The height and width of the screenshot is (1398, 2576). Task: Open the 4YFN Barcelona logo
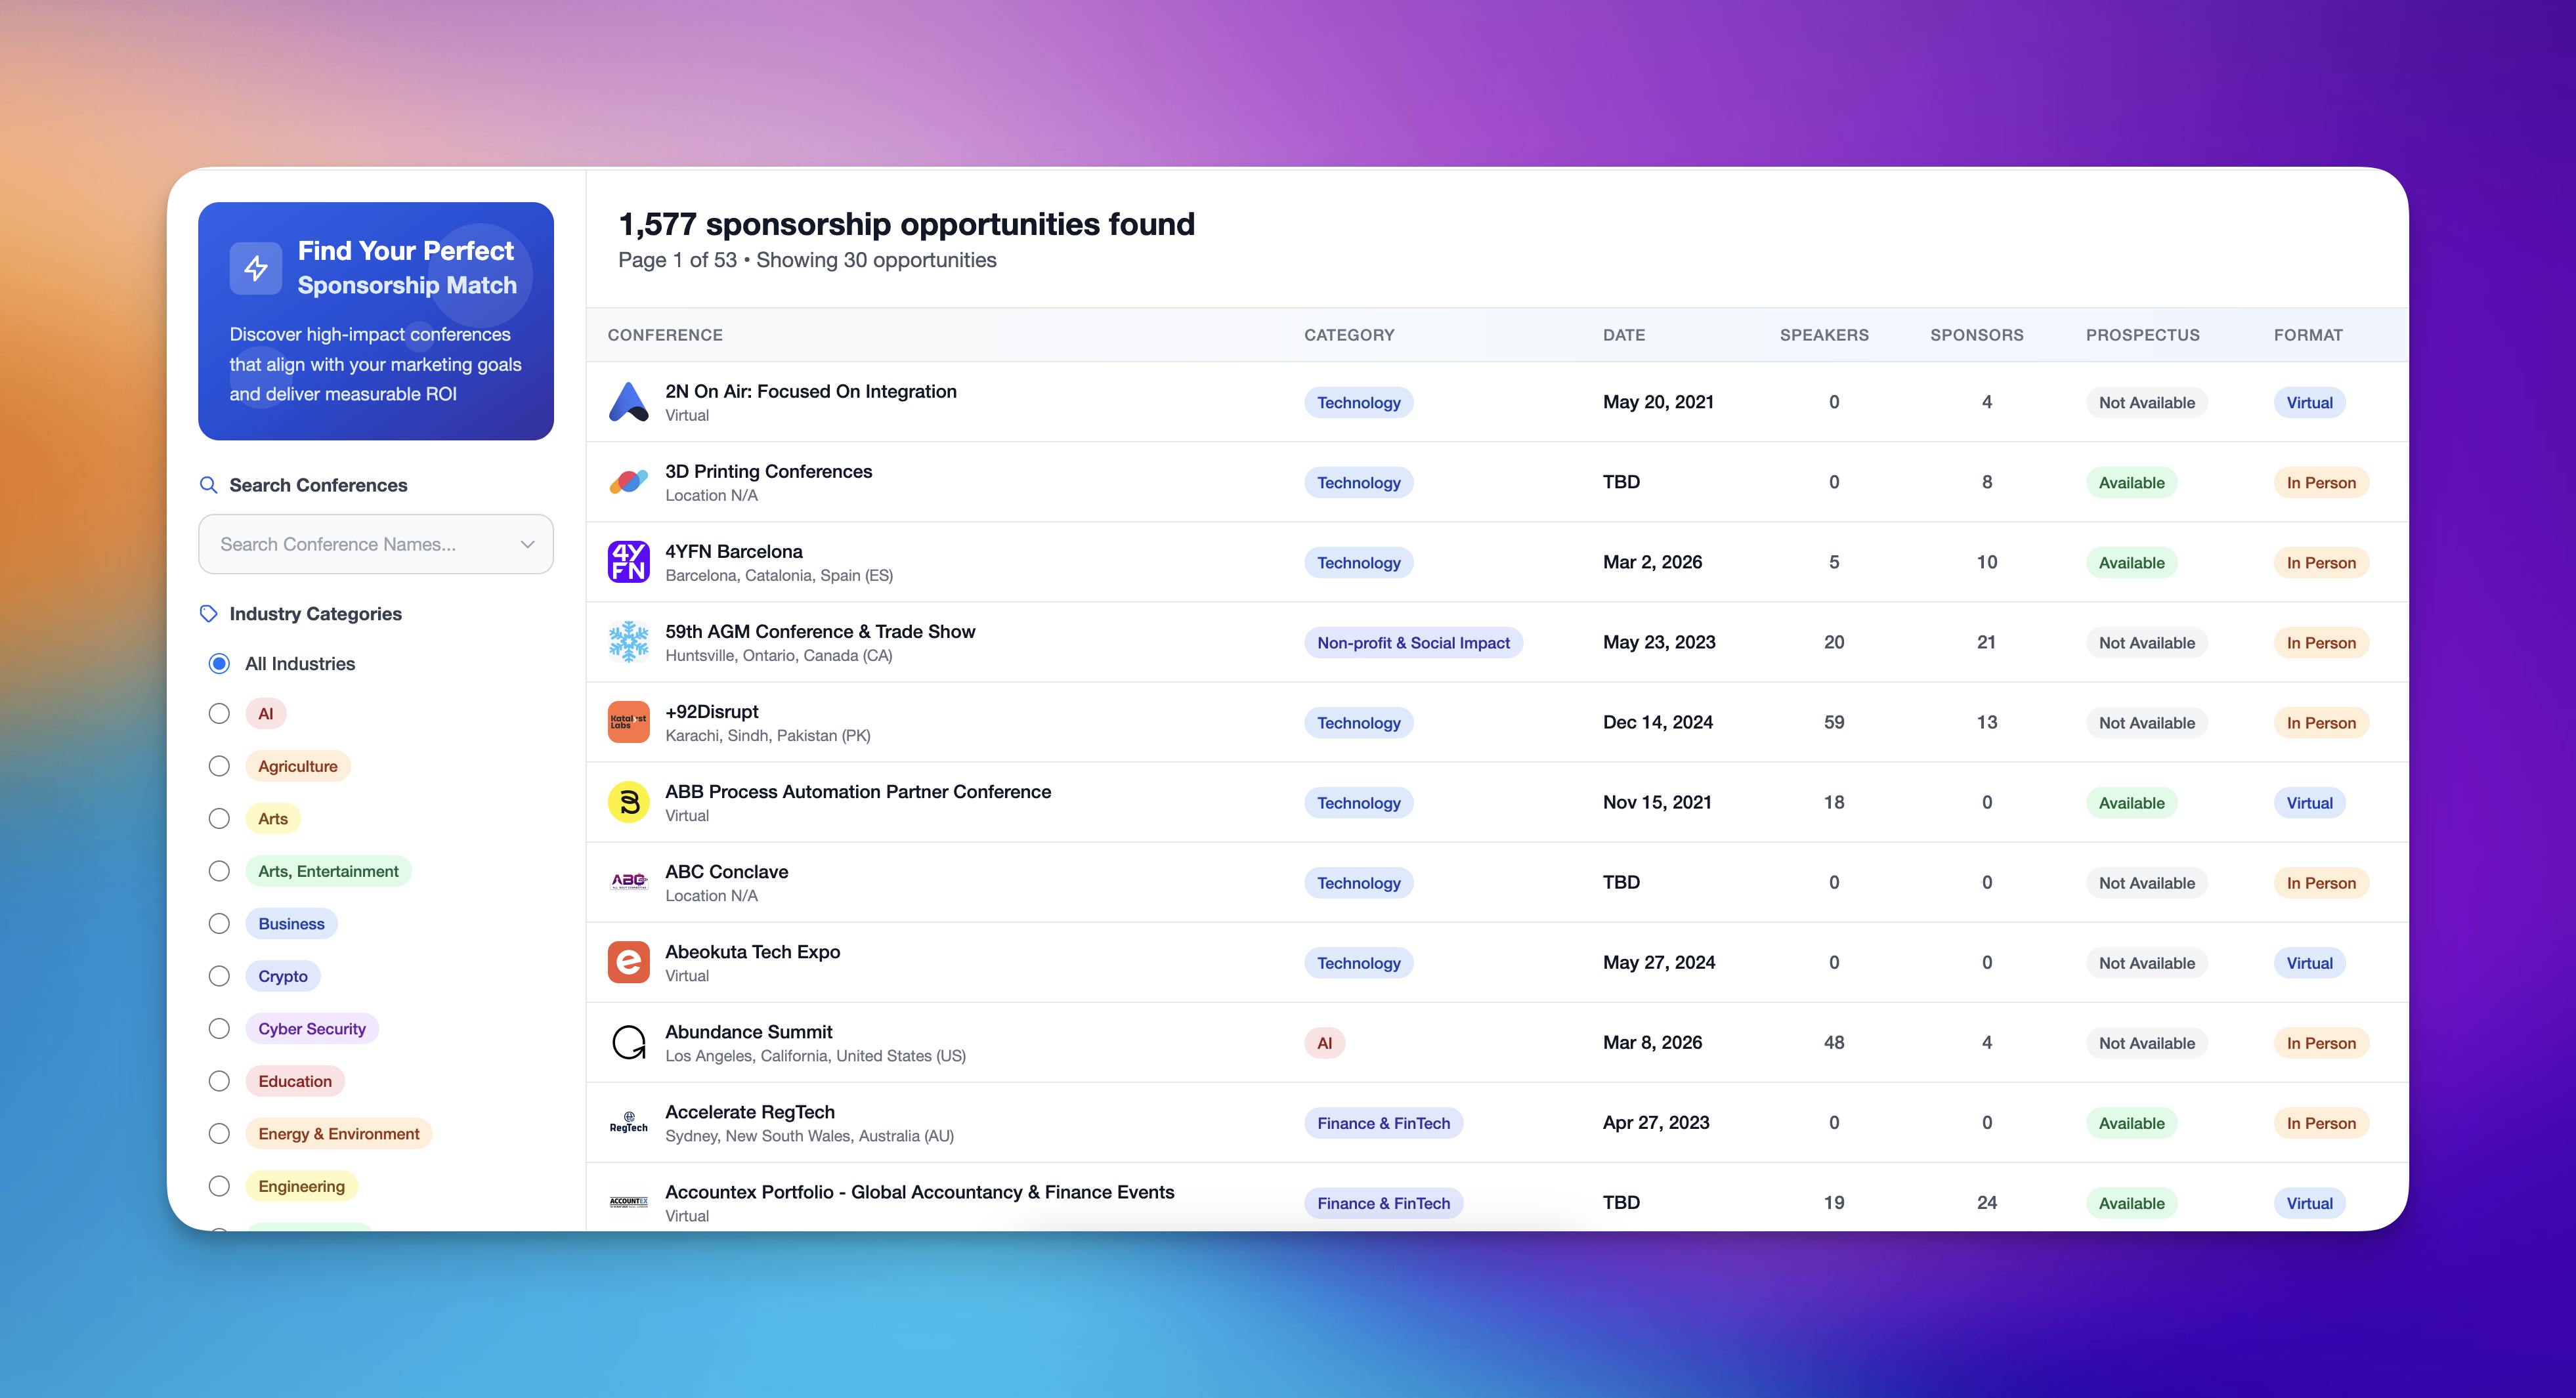[628, 562]
